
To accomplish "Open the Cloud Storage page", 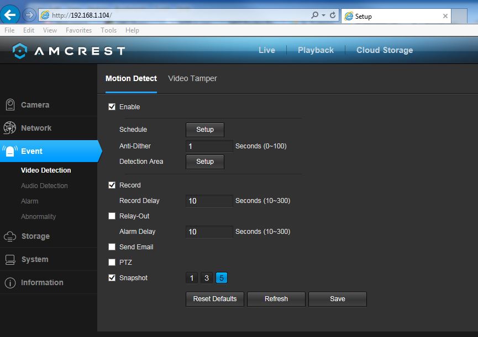I will 385,50.
